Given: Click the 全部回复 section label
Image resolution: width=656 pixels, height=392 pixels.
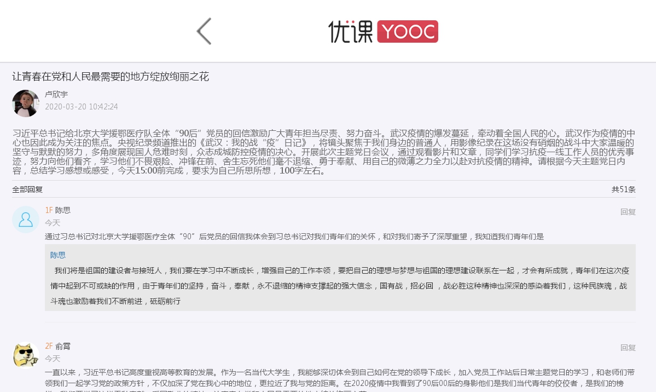Looking at the screenshot, I should click(27, 189).
